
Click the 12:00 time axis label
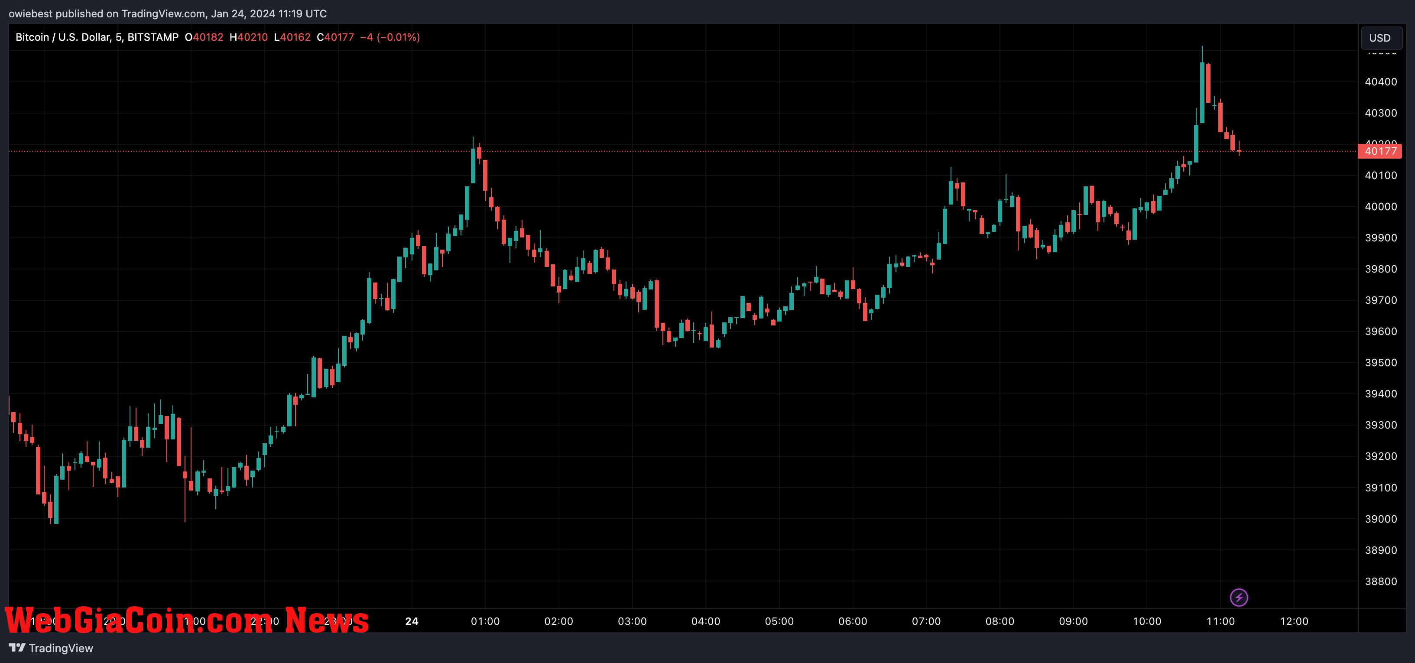[1294, 621]
